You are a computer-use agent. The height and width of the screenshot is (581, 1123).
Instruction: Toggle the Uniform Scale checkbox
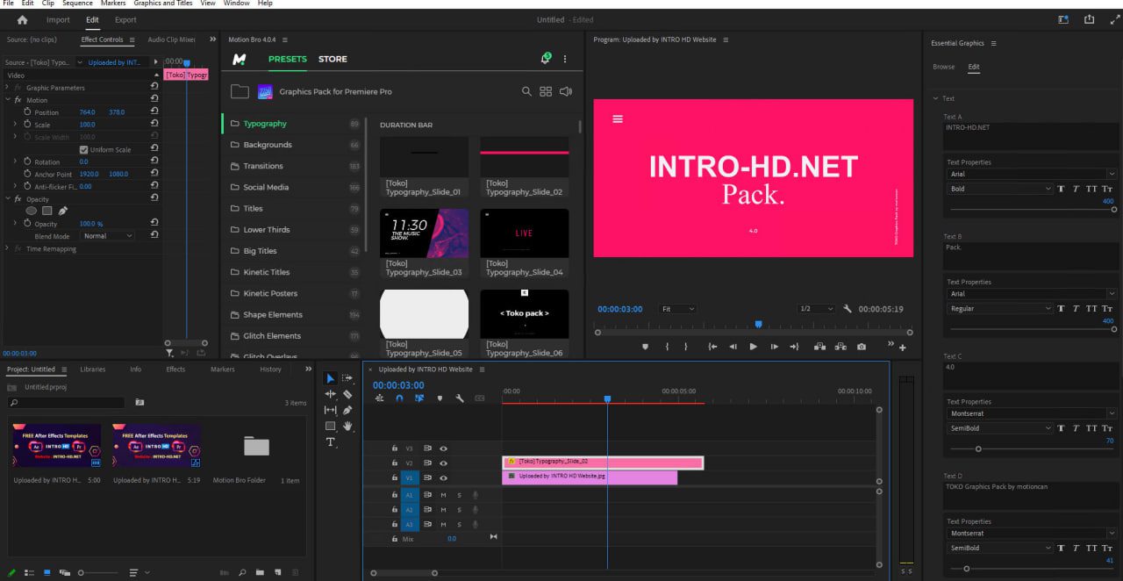click(x=84, y=149)
